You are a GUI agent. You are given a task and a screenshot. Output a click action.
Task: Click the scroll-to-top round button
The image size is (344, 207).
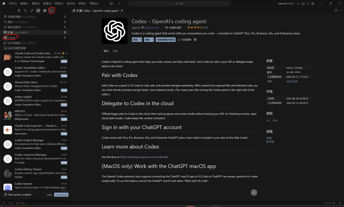pos(254,193)
